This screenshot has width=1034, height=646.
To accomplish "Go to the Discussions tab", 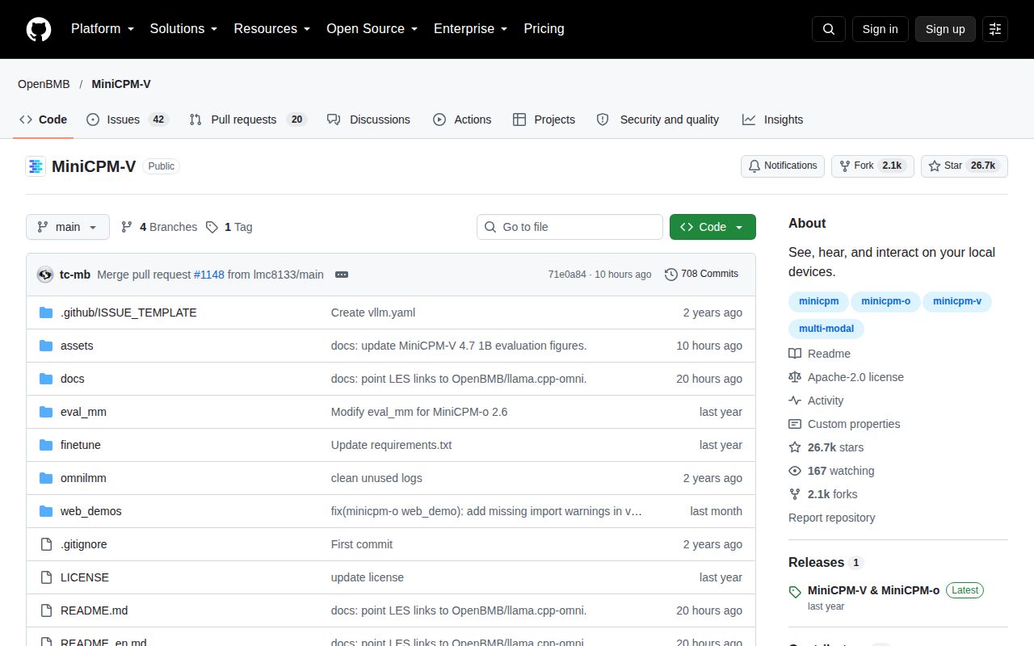I will [x=368, y=120].
